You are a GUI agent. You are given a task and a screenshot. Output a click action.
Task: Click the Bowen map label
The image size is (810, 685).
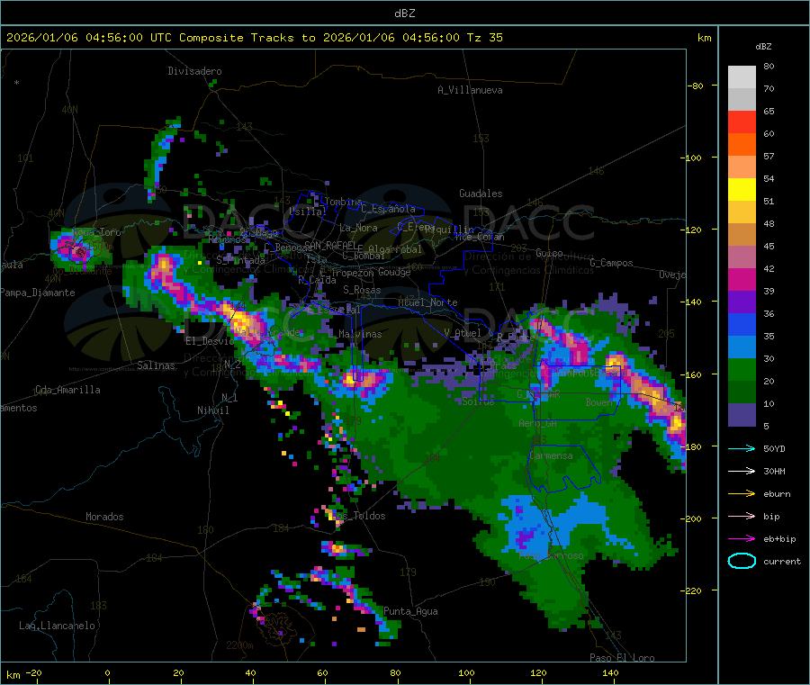pyautogui.click(x=599, y=401)
